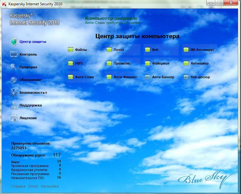Screen dimensions: 241x194
Task: Open the Настройка link
Action: [x=50, y=186]
